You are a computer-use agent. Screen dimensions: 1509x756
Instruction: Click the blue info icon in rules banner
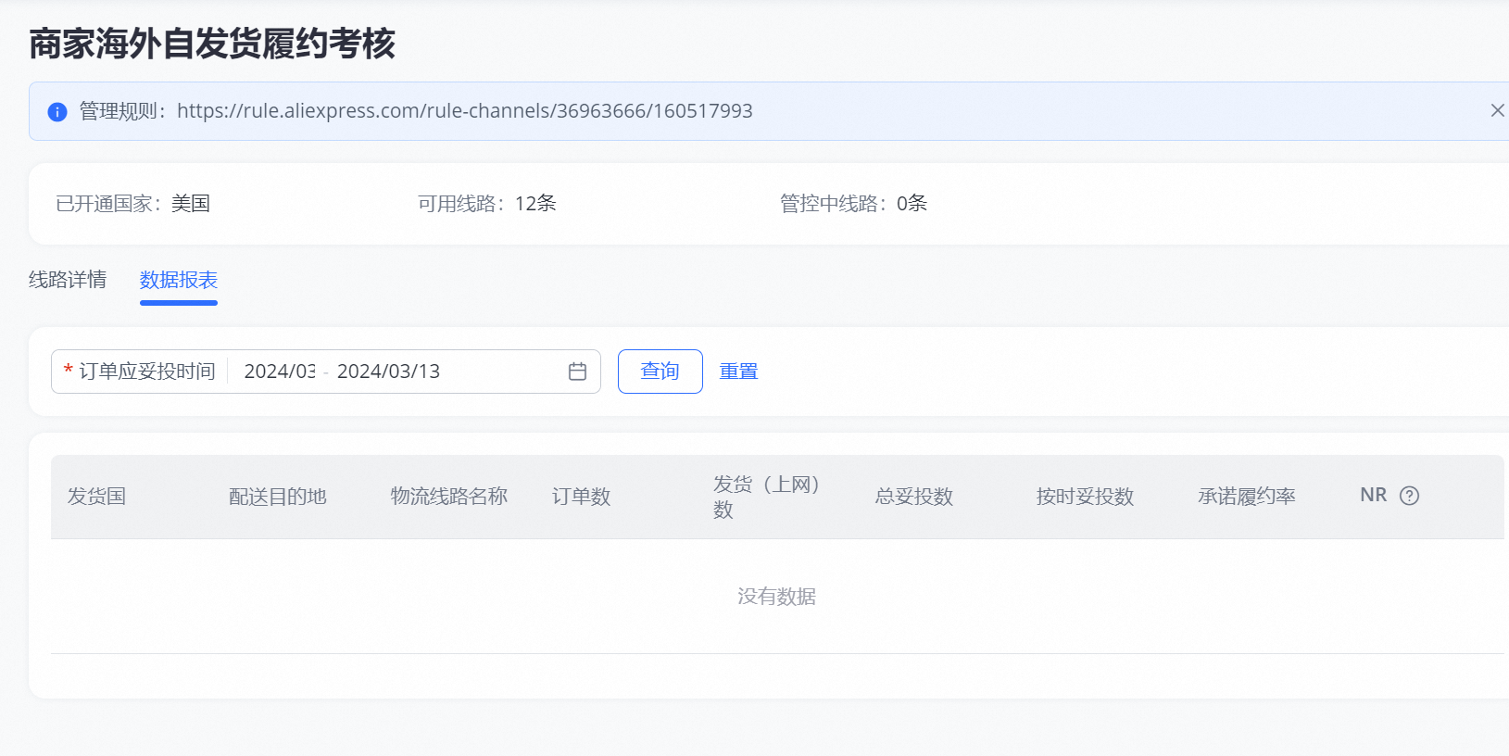point(57,112)
